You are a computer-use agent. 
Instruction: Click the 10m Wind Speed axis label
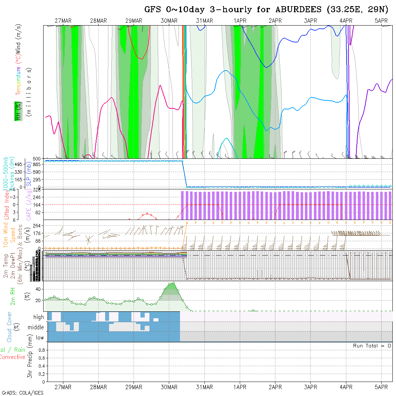coord(9,234)
